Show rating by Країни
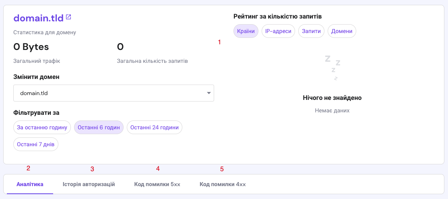 pyautogui.click(x=246, y=31)
